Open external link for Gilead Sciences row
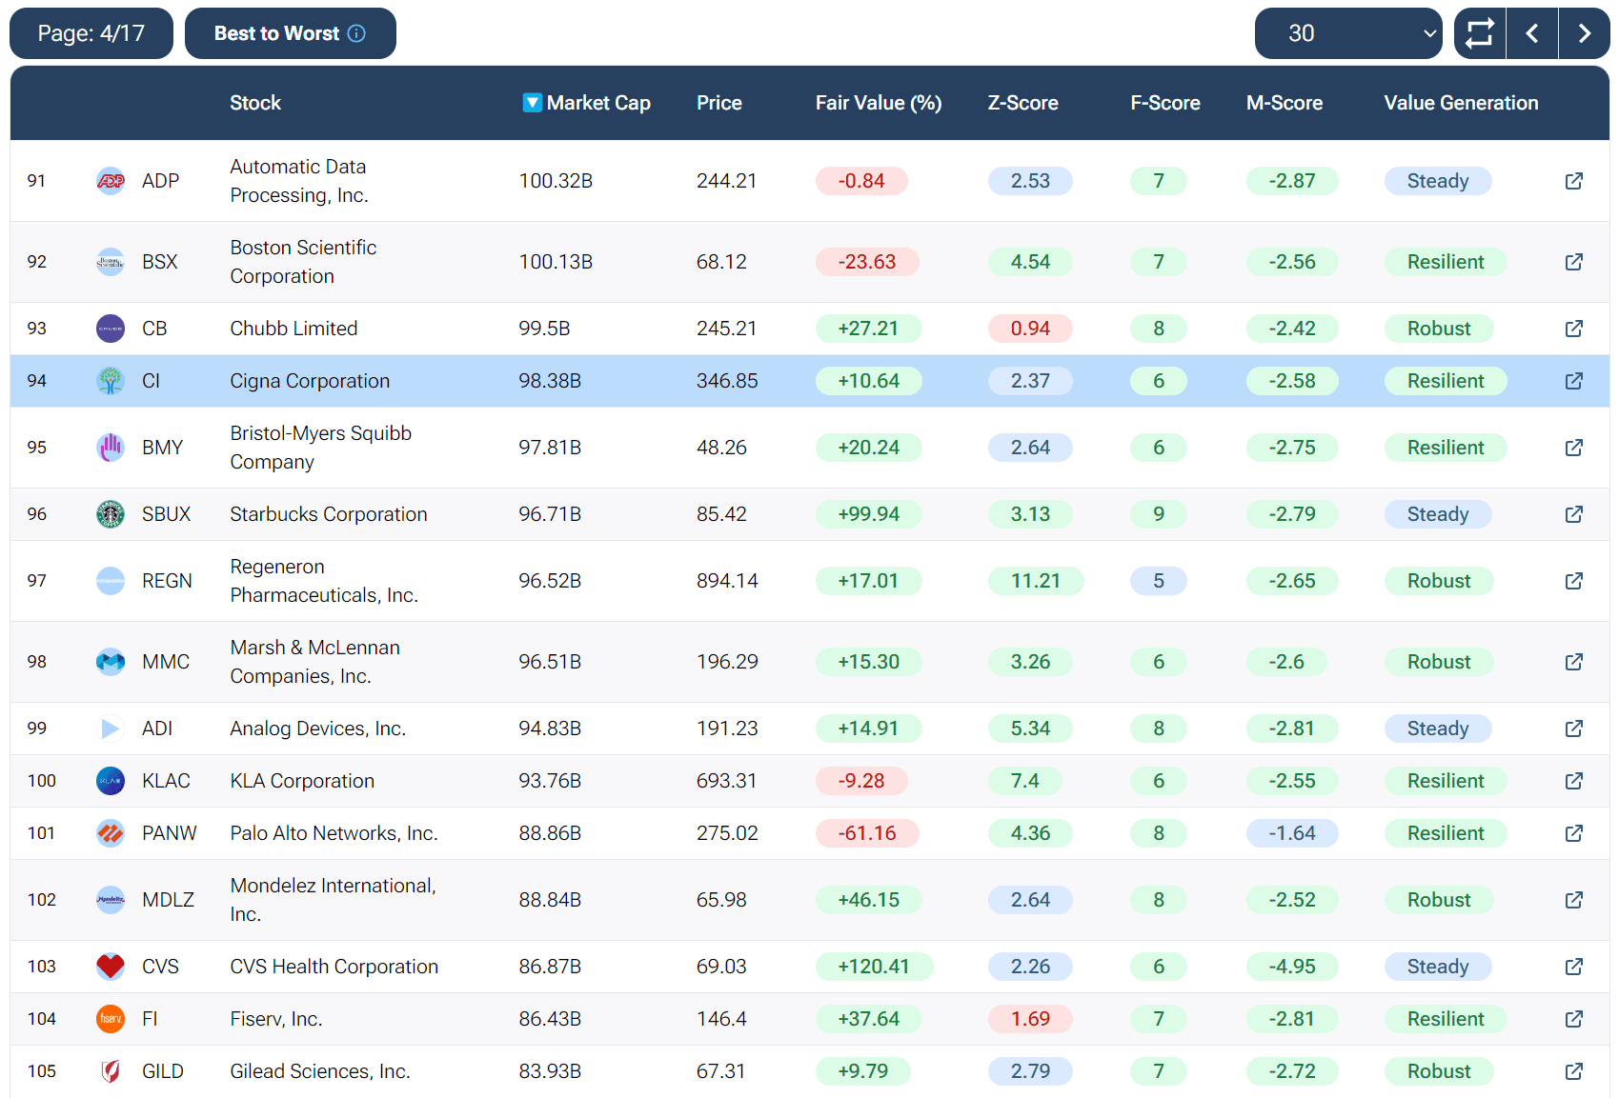The height and width of the screenshot is (1098, 1619). click(1573, 1071)
